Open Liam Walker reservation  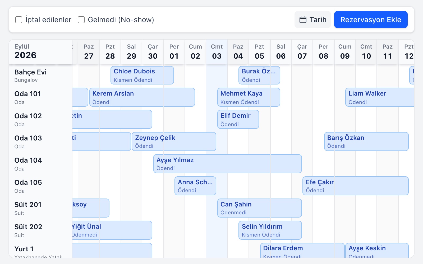[380, 97]
